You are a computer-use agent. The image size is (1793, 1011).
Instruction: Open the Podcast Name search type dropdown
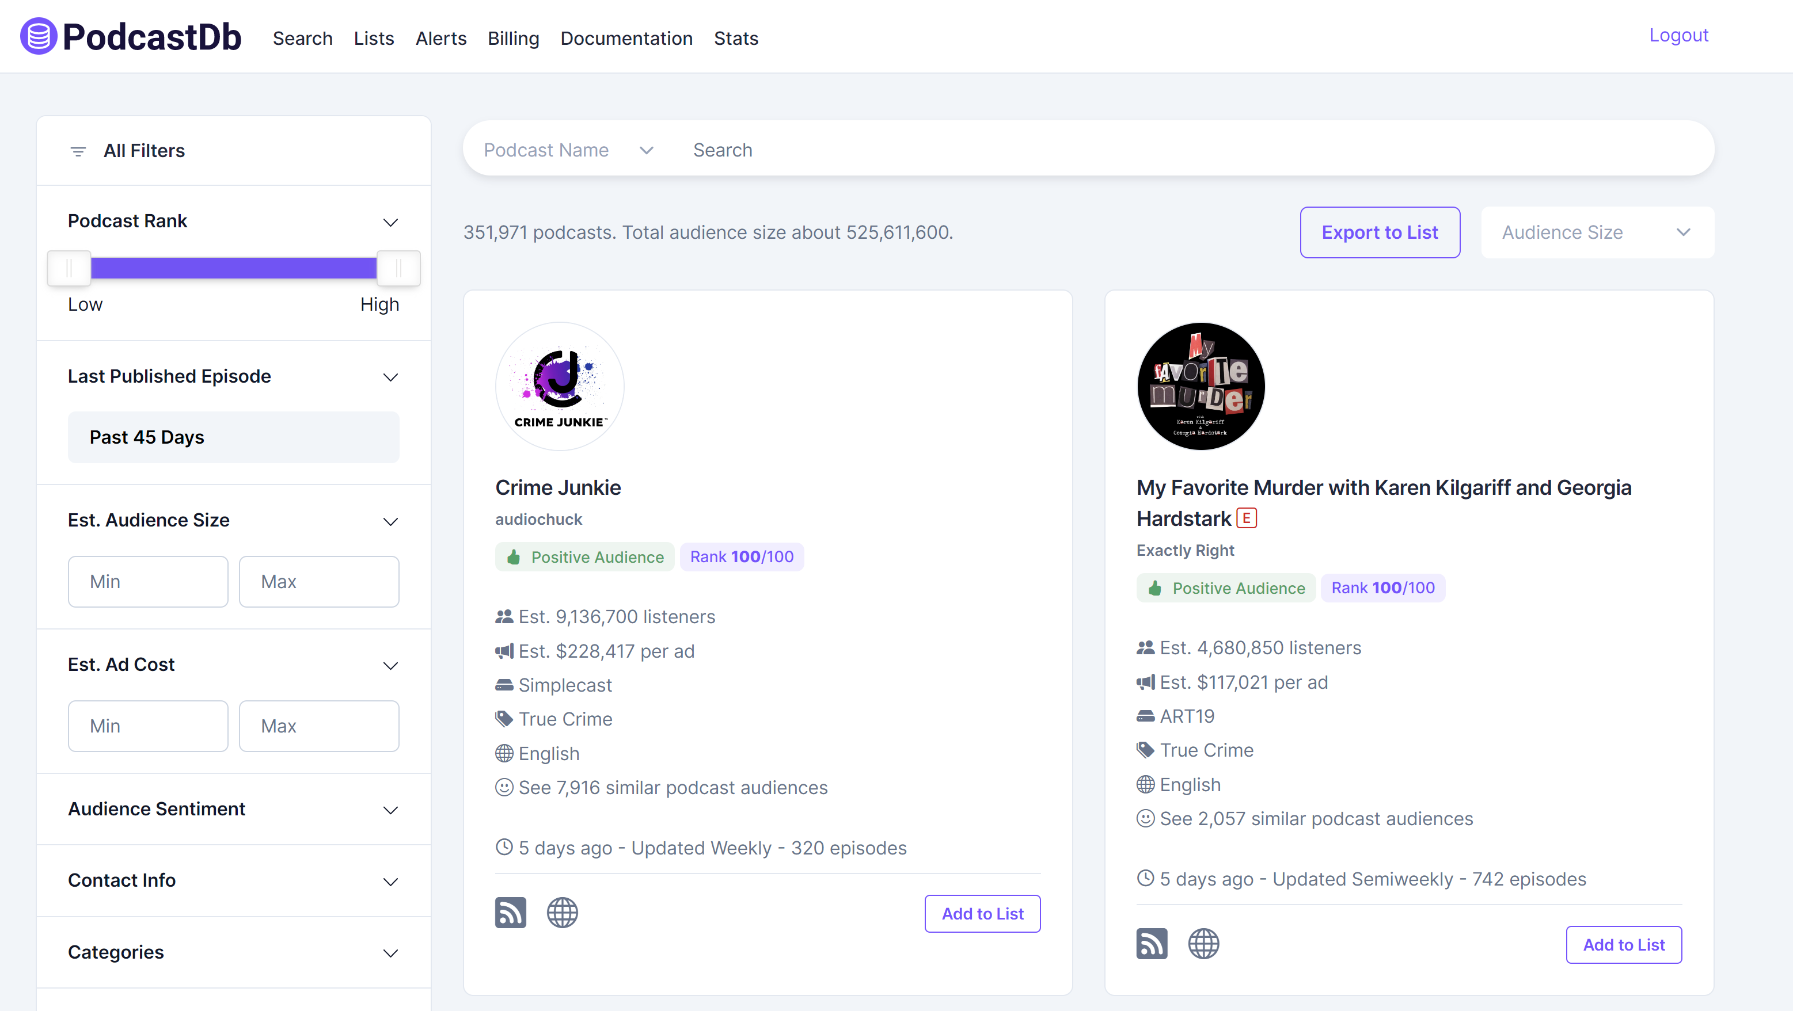tap(568, 150)
